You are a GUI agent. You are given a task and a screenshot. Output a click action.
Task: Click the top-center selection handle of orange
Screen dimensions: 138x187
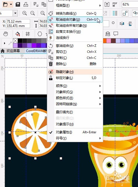point(35,107)
